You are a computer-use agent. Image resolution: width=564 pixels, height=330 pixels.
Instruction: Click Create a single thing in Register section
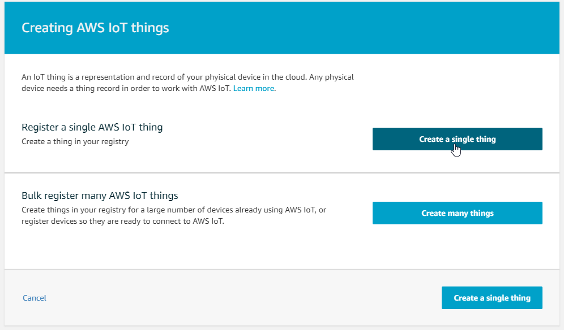[457, 139]
